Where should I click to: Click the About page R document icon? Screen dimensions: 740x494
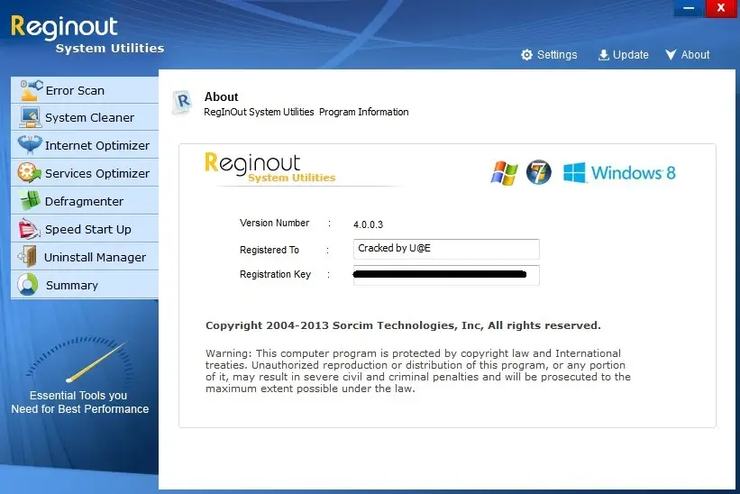tap(183, 102)
